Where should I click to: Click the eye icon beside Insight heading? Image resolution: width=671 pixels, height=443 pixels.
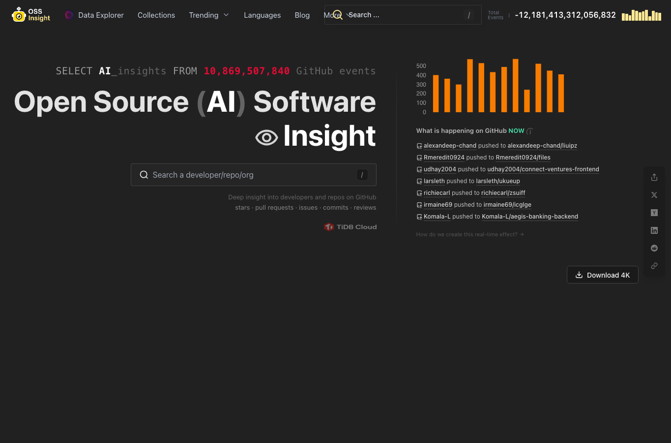pos(267,138)
